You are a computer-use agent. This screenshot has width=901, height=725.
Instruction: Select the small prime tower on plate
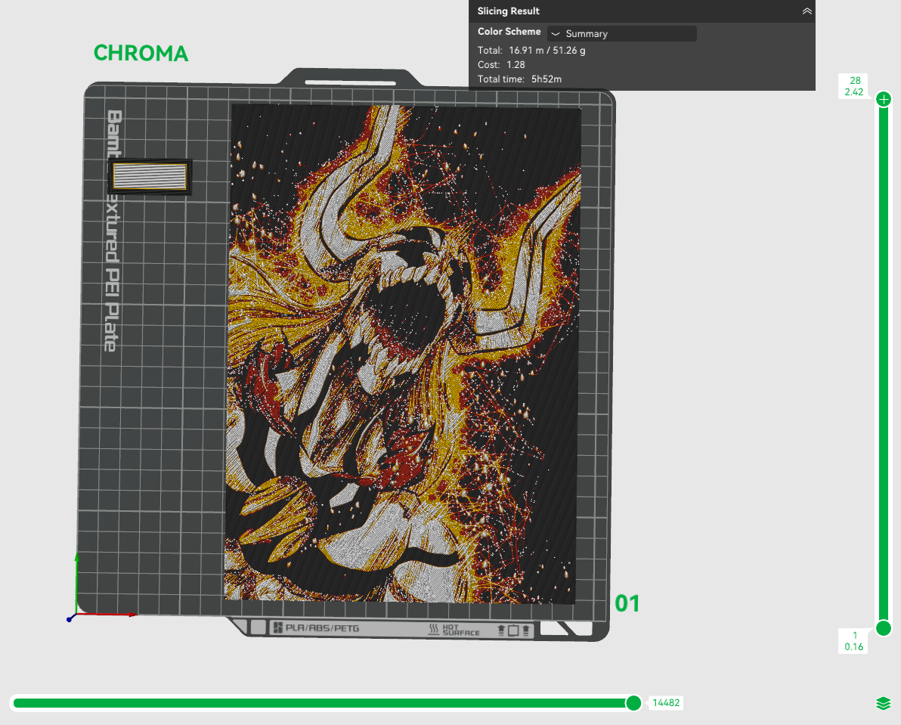[150, 176]
